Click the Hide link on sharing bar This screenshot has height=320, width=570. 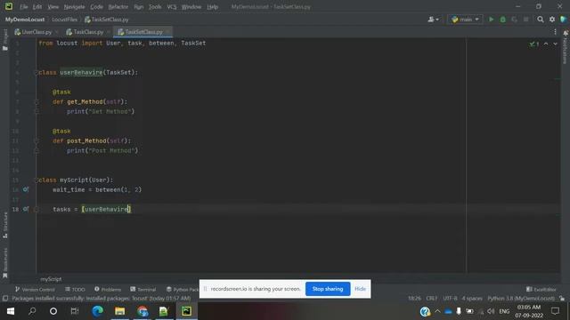click(360, 289)
